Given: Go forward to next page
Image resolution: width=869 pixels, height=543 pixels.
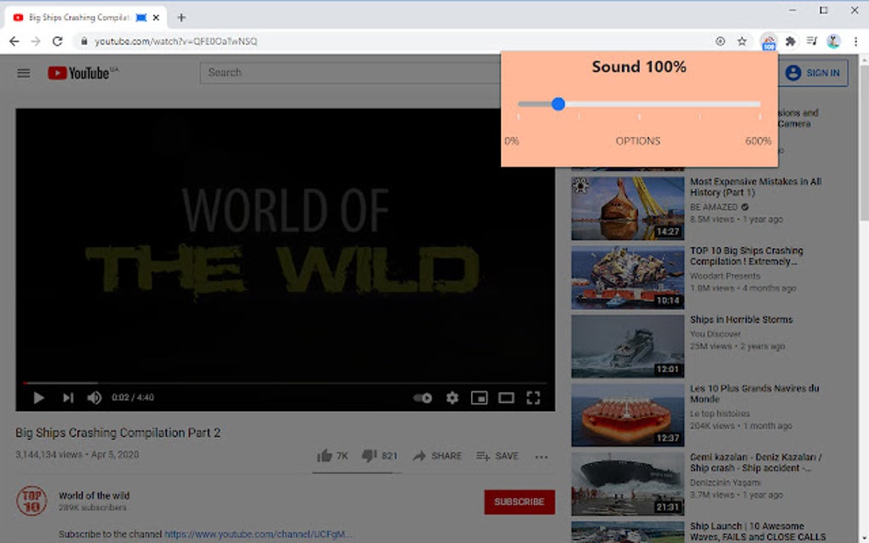Looking at the screenshot, I should click(x=36, y=41).
